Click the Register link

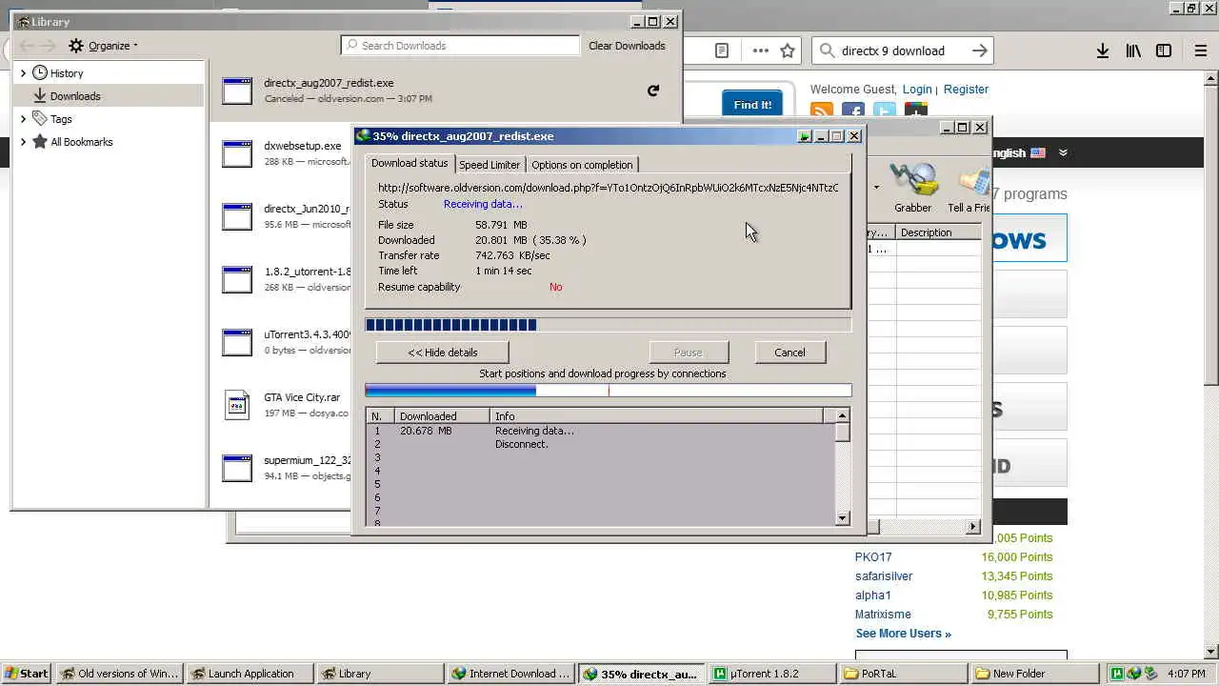click(x=966, y=90)
